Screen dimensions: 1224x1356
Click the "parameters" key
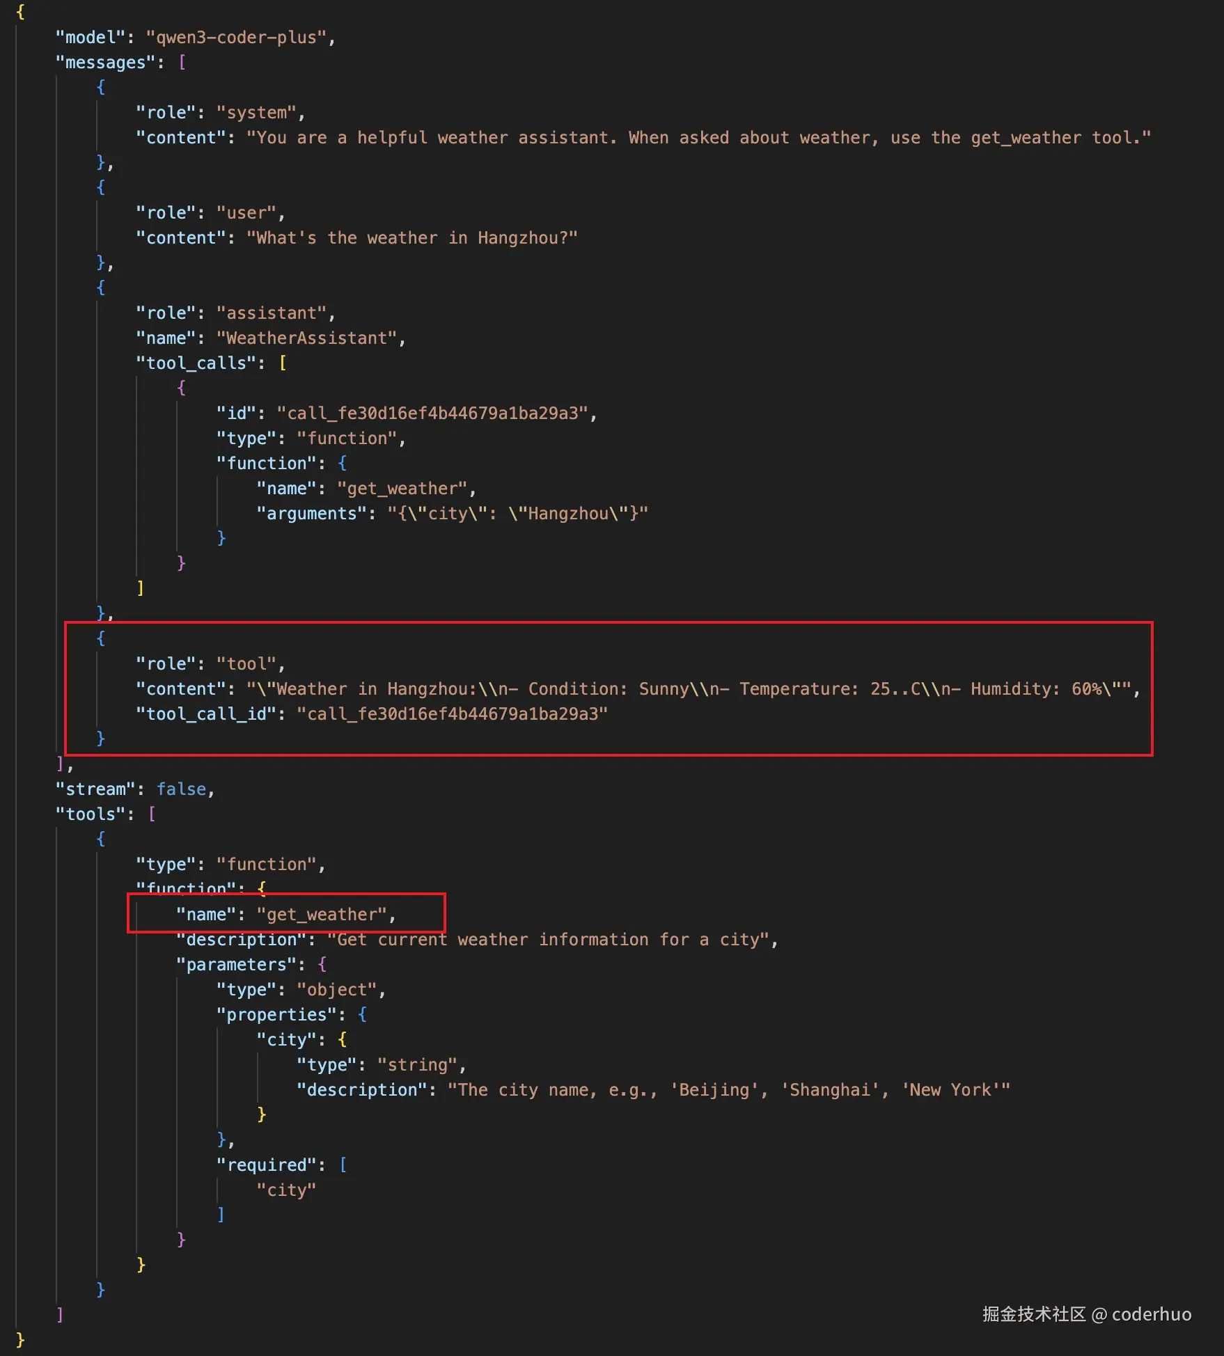click(237, 965)
